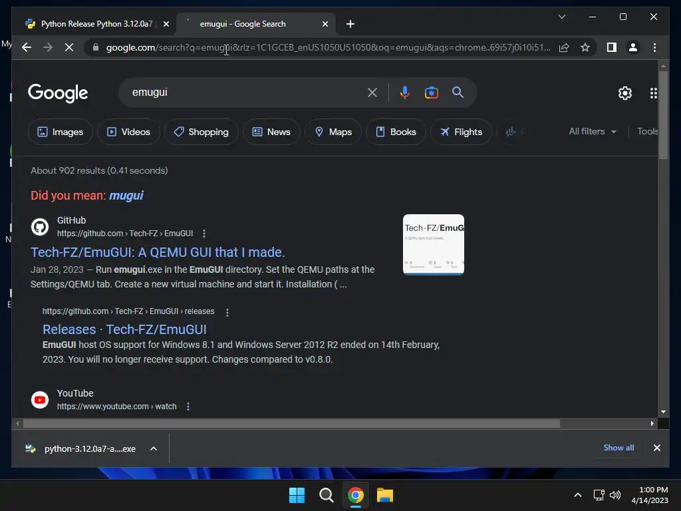
Task: Click the github.com Tech-FZ EmuGUI breadcrumb
Action: [125, 234]
